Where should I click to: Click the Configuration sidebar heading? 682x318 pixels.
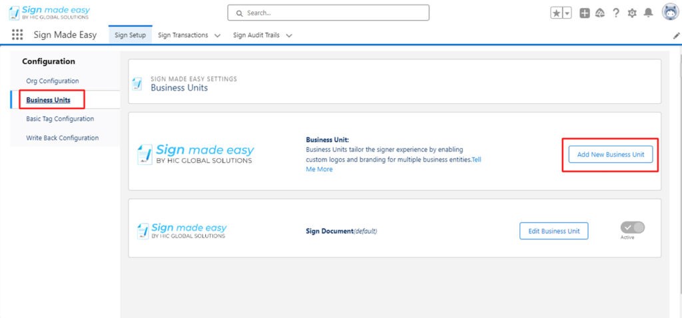click(x=49, y=61)
